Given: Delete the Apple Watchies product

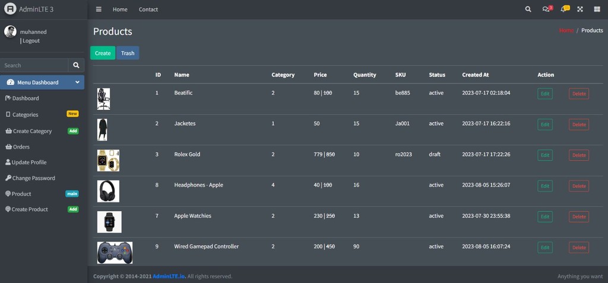Looking at the screenshot, I should (x=578, y=217).
